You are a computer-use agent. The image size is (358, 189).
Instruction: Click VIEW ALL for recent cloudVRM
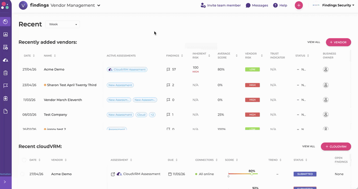pos(308,146)
